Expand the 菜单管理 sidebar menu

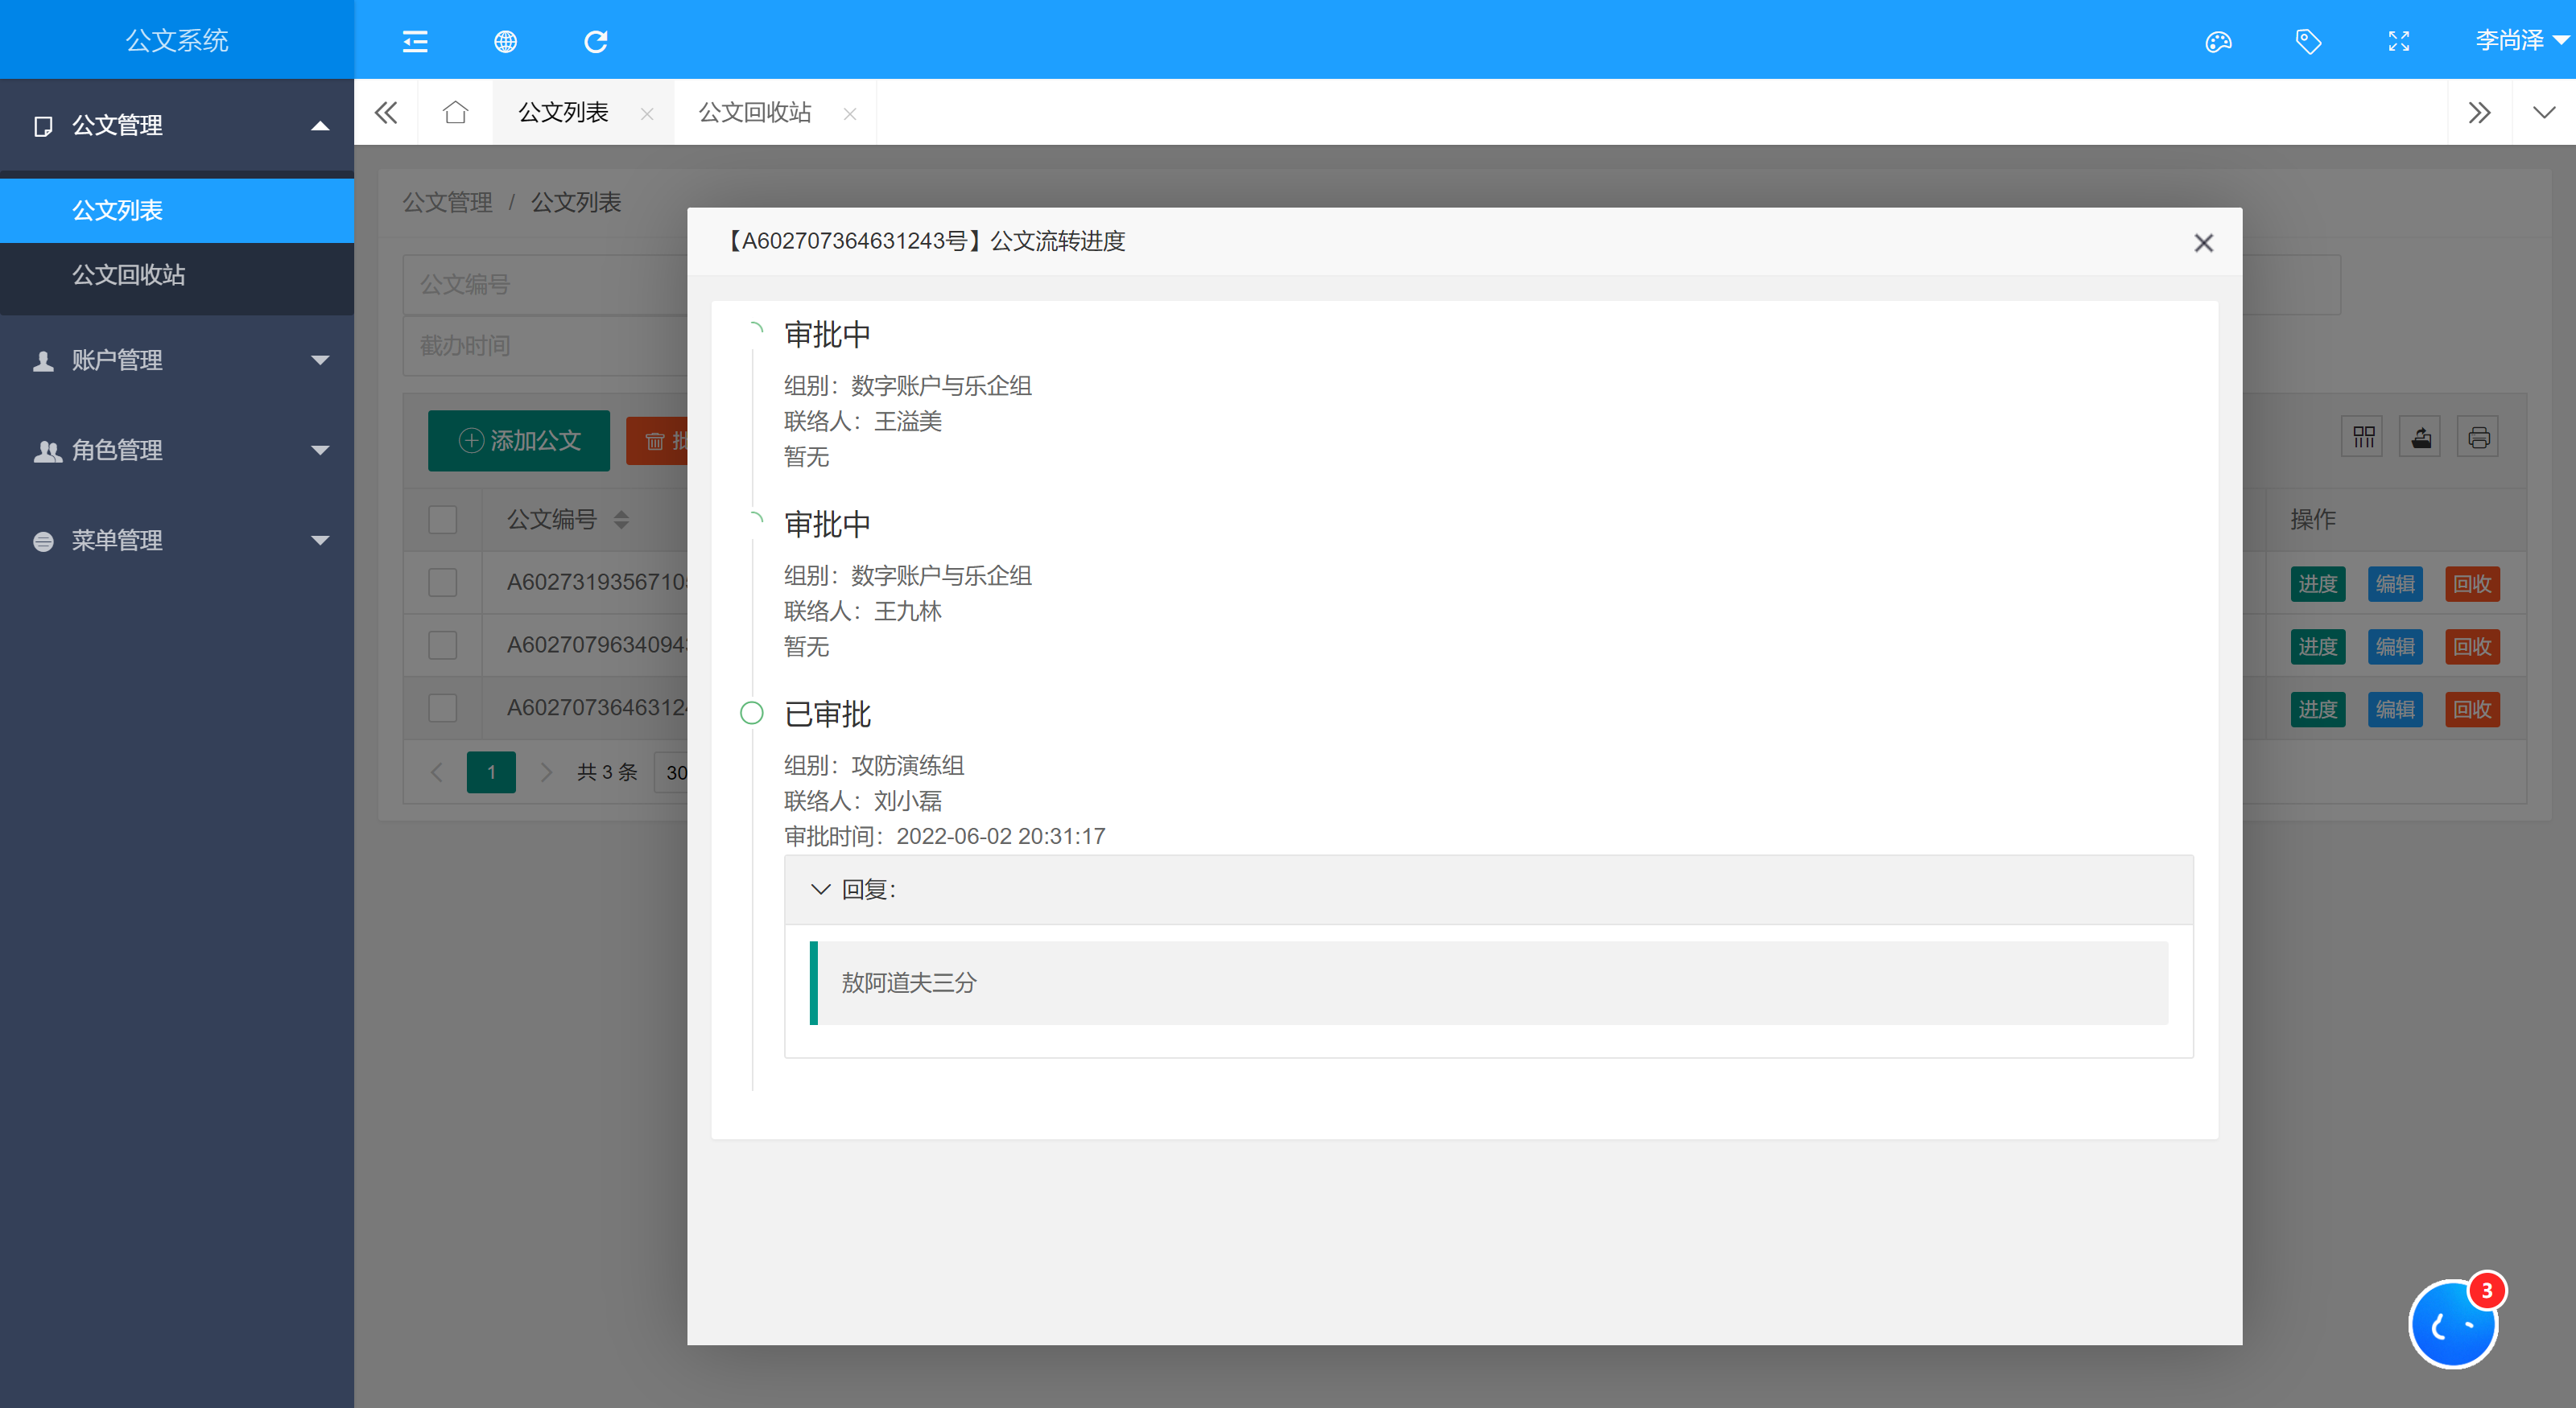pos(177,541)
